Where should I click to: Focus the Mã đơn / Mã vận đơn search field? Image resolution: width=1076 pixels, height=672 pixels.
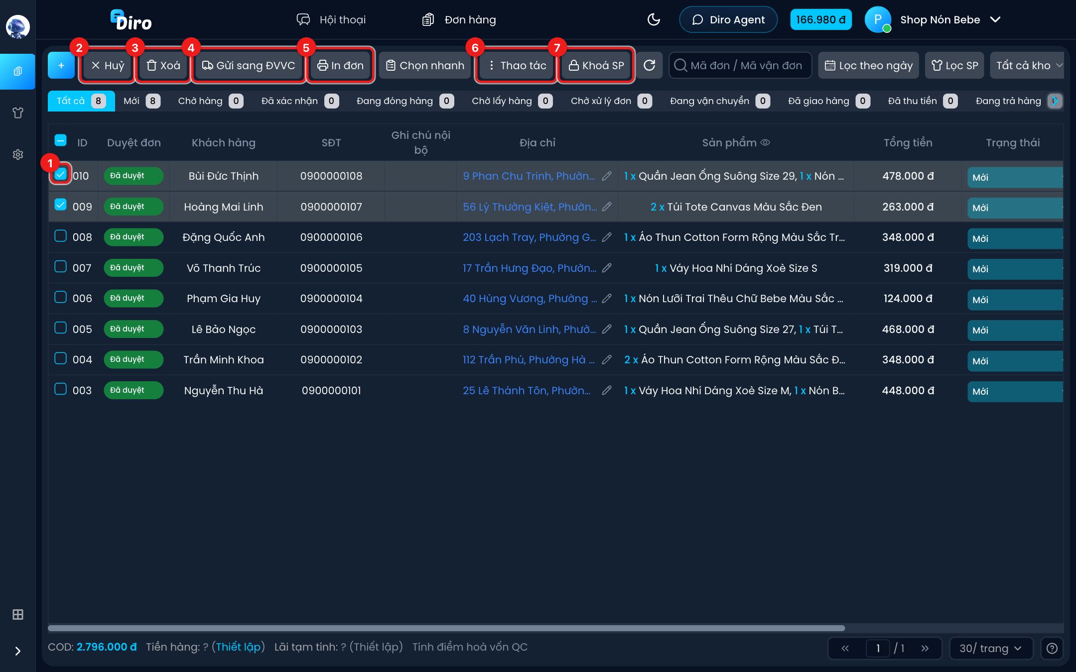click(740, 65)
